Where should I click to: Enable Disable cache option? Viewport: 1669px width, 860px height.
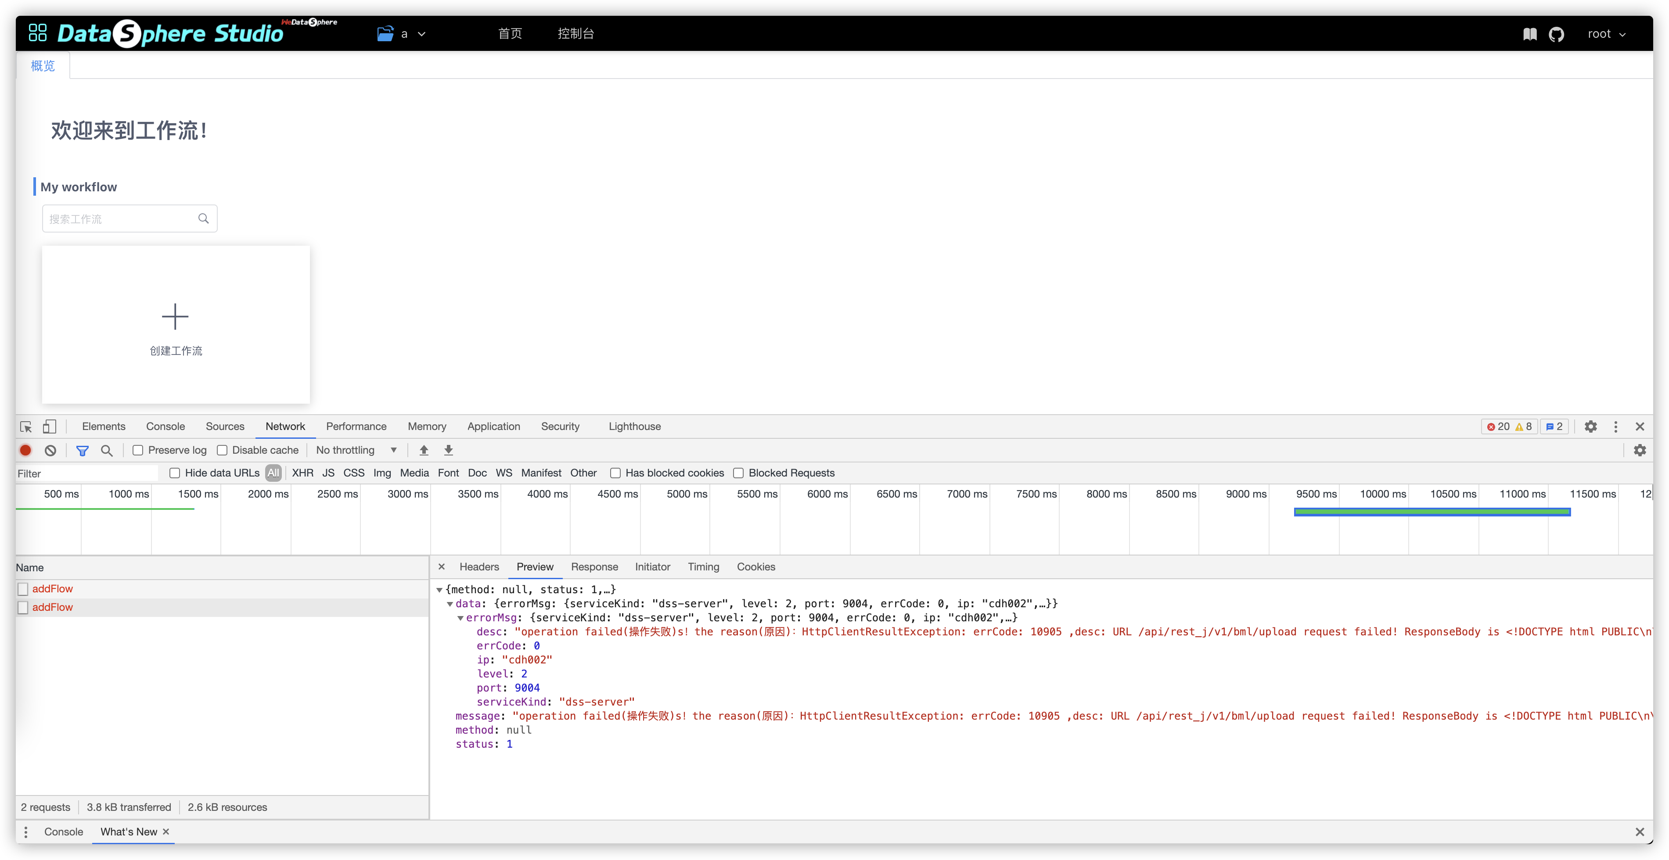[x=222, y=449]
